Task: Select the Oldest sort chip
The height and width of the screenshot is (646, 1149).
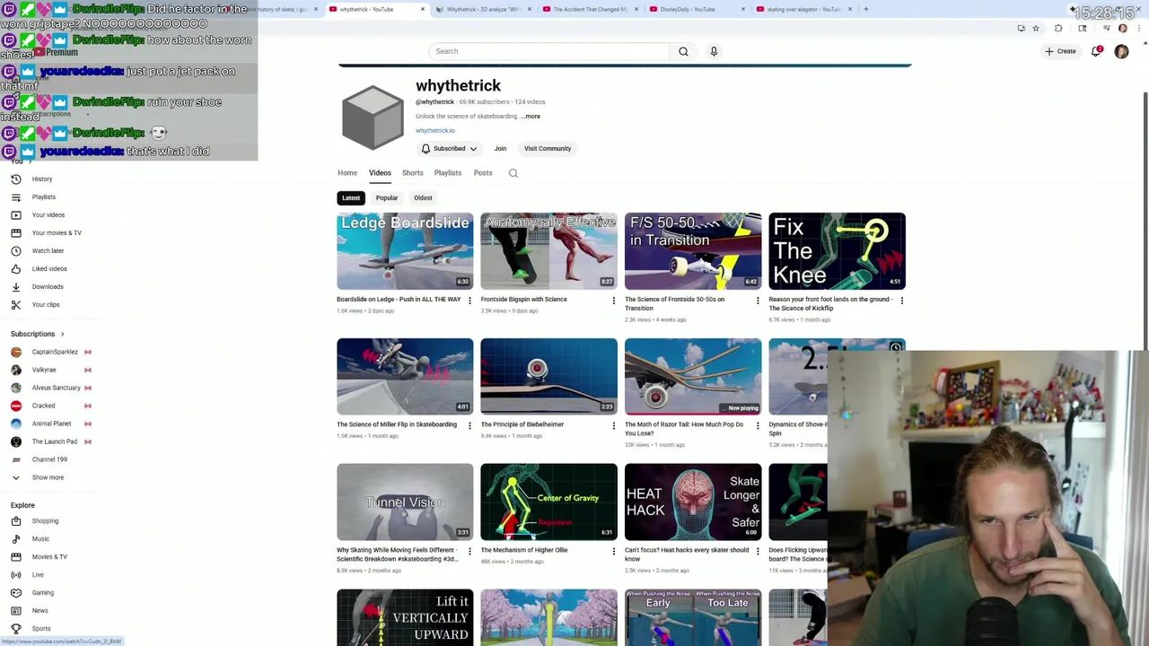Action: (x=423, y=198)
